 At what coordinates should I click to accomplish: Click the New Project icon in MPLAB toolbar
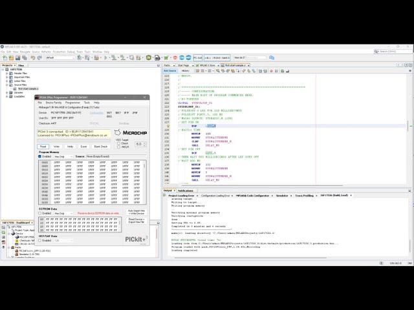coord(11,57)
